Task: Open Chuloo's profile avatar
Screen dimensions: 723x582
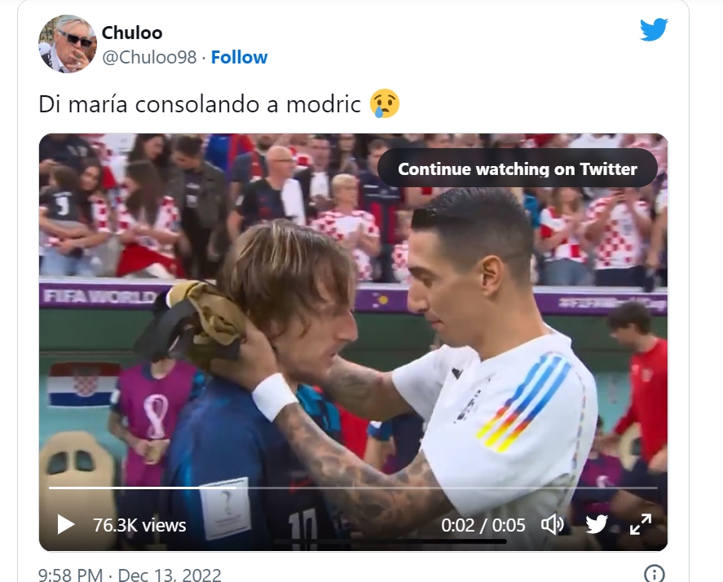Action: 68,44
